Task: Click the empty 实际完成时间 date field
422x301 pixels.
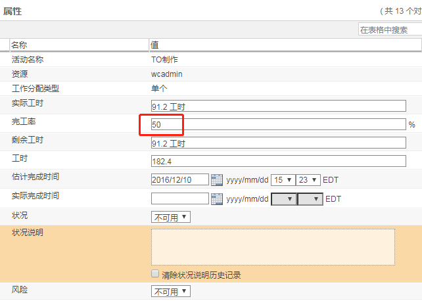Action: pyautogui.click(x=180, y=198)
